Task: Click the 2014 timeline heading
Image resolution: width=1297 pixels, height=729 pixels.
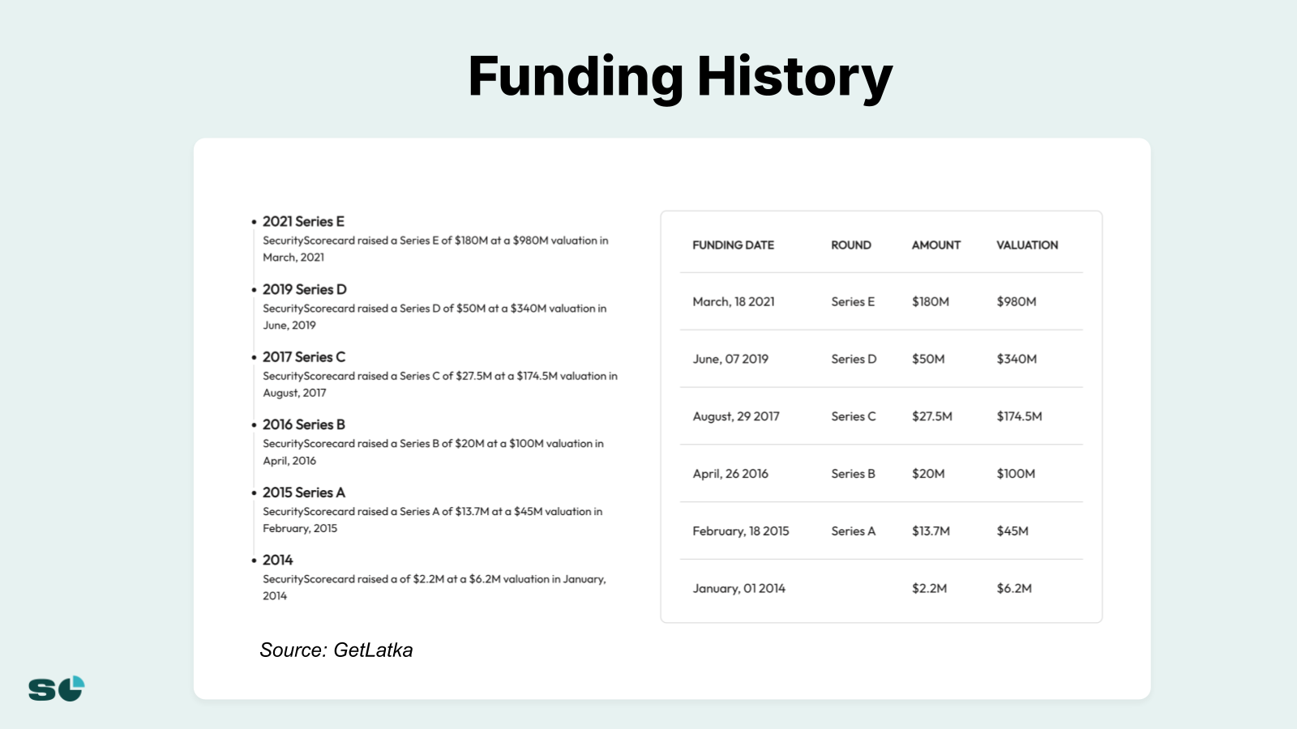Action: point(277,560)
